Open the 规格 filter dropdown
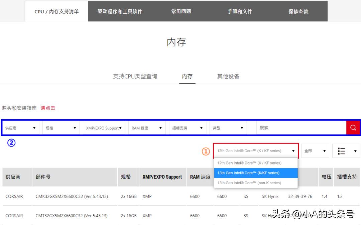 tap(61, 128)
